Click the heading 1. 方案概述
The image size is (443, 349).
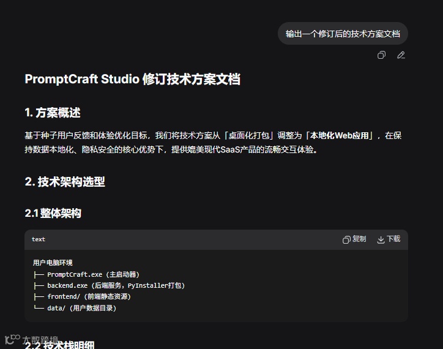53,113
